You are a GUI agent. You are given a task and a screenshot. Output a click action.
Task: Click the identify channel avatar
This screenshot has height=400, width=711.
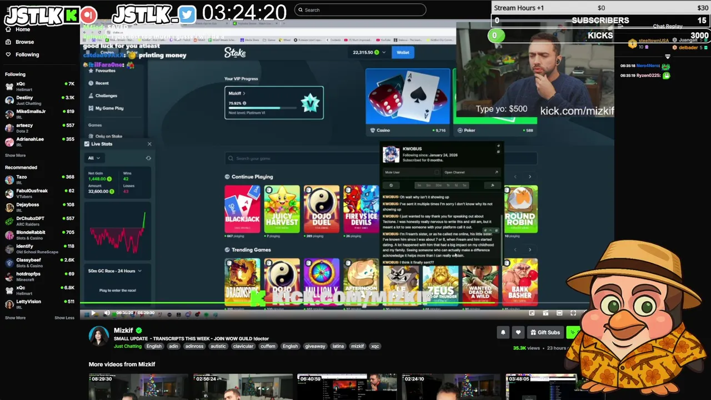[x=9, y=249]
